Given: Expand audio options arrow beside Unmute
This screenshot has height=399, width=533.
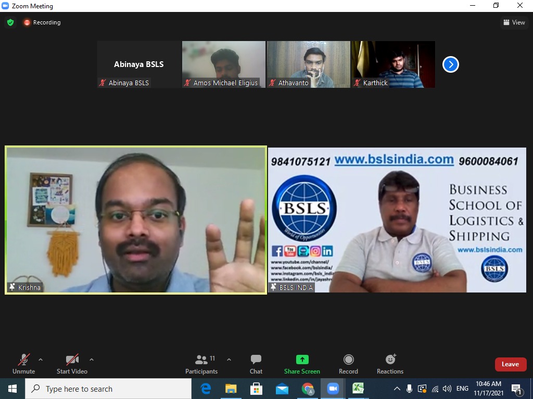Looking at the screenshot, I should click(x=41, y=360).
